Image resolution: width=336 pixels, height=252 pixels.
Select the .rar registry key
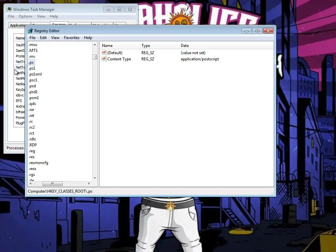(31, 110)
